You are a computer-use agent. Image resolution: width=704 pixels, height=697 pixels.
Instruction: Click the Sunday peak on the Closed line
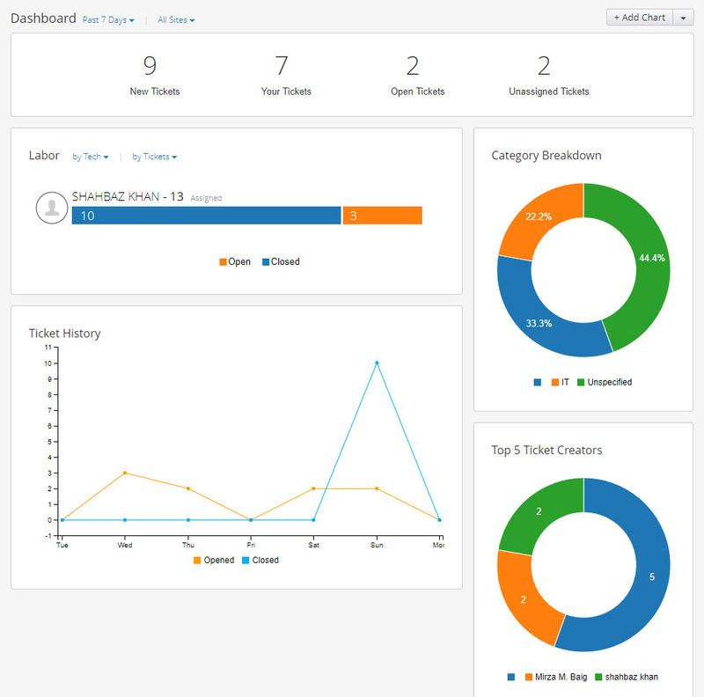(x=377, y=361)
